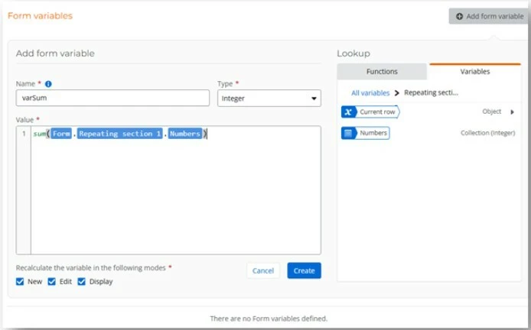Toggle the Display mode checkbox

pyautogui.click(x=82, y=281)
